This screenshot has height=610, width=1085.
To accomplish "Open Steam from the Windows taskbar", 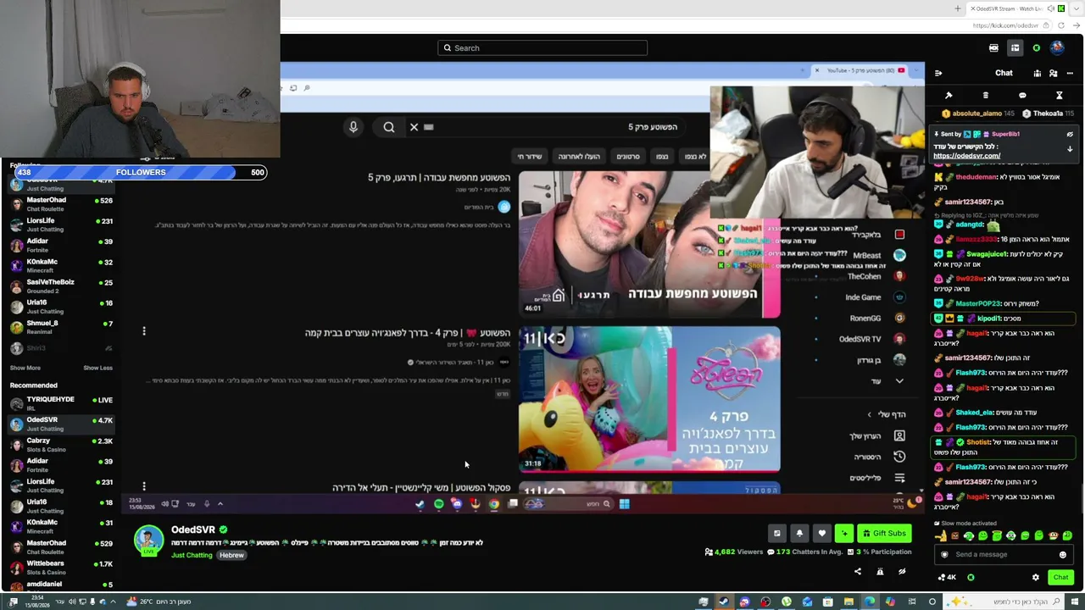I will [723, 602].
